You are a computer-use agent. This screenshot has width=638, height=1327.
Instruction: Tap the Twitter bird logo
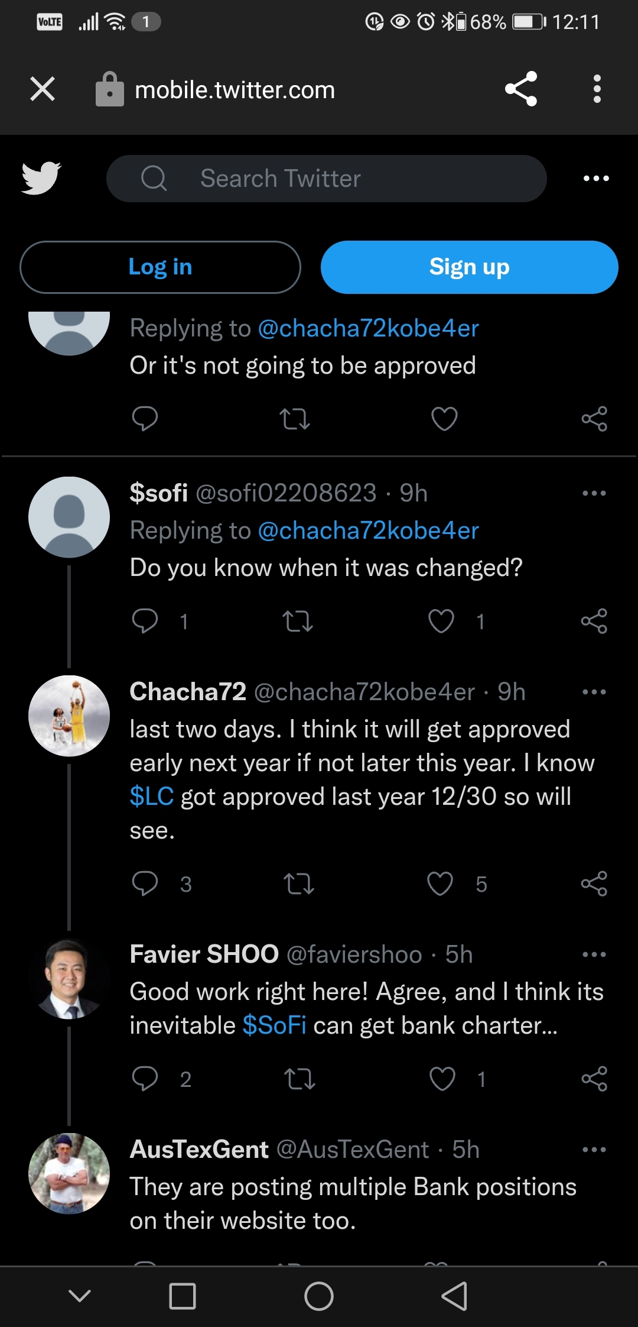click(x=41, y=178)
